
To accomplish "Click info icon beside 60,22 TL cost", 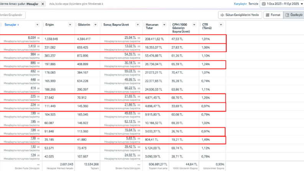I will point(139,88).
